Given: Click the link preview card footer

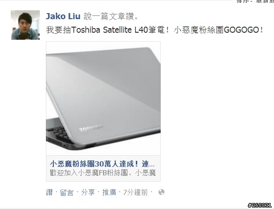Looking at the screenshot, I should point(103,168).
